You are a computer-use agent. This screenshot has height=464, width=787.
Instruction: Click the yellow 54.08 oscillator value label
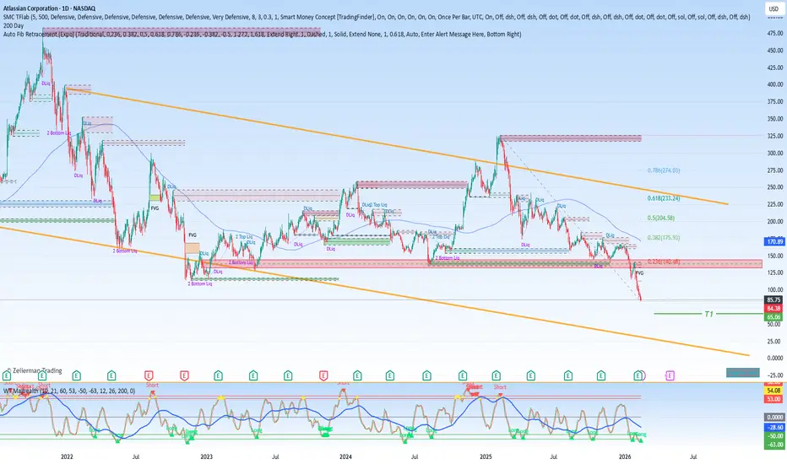coord(773,391)
